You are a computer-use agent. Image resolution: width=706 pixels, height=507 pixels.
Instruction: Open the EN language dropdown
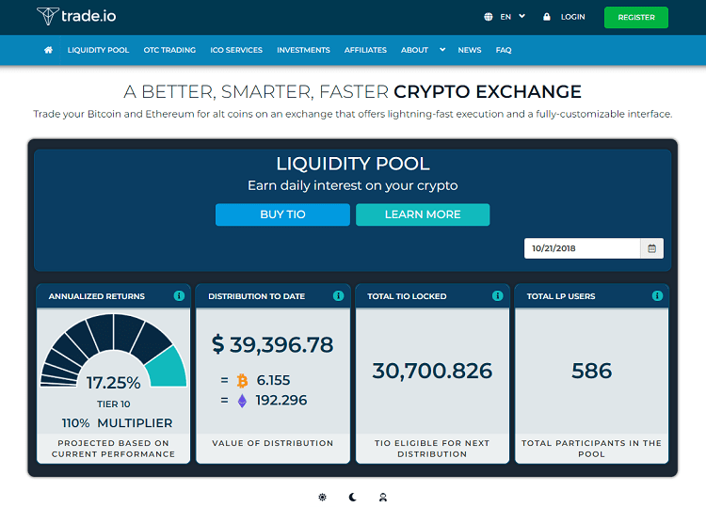pyautogui.click(x=505, y=17)
